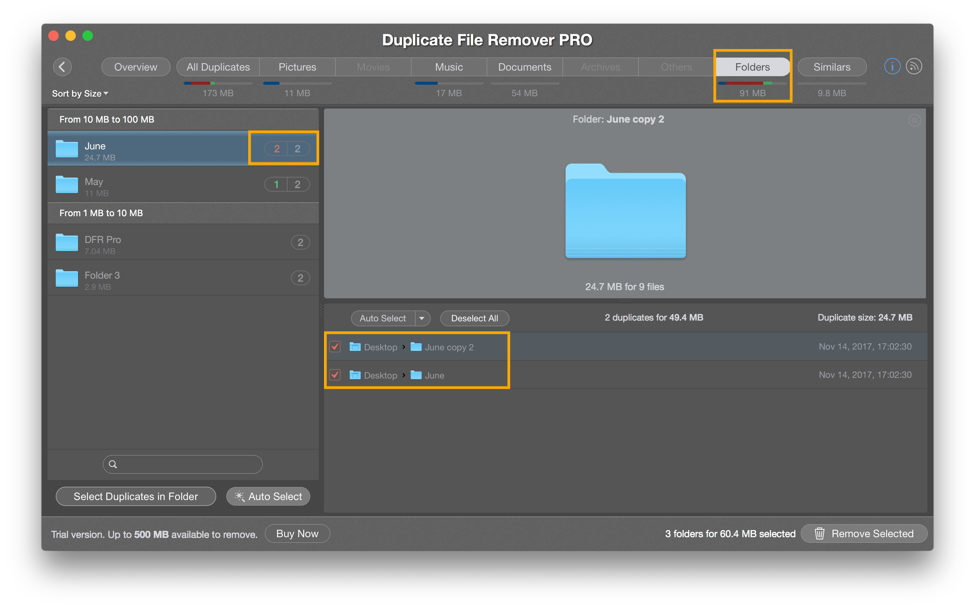Click the June 2|2 selection counter
975x610 pixels.
[287, 149]
